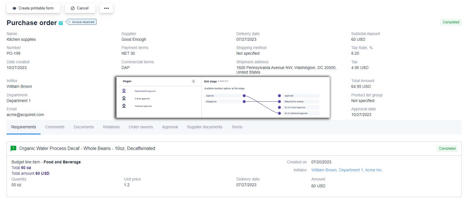Image resolution: width=467 pixels, height=205 pixels.
Task: Click the Go to C-level approver outcome
Action: tap(301, 107)
